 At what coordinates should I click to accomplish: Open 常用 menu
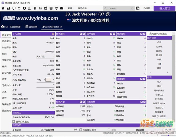[70, 8]
